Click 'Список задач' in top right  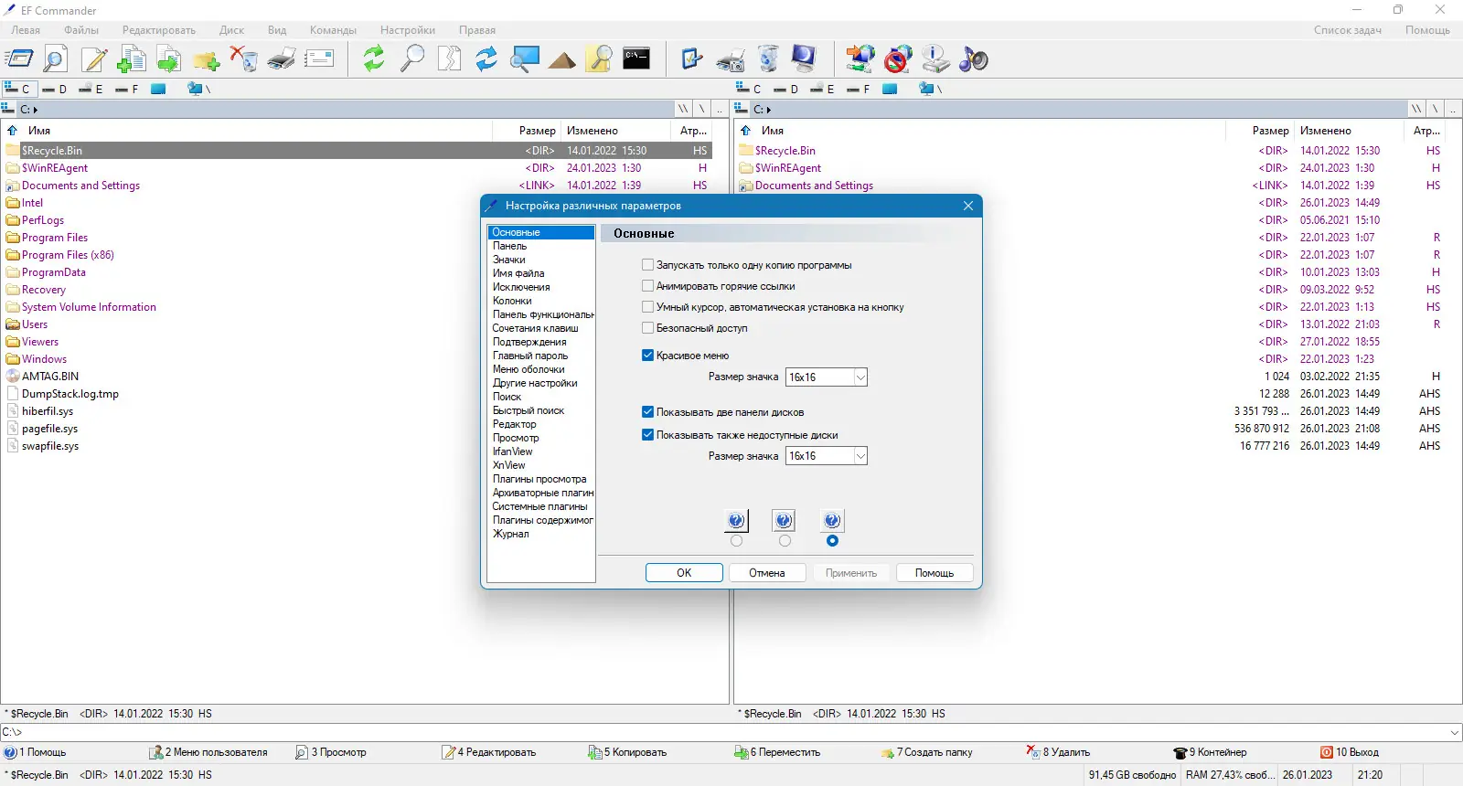point(1348,30)
